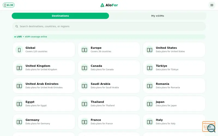Screen dimensions: 218x136
Task: Click "Data plans for Thailand" text
Action: (103, 106)
